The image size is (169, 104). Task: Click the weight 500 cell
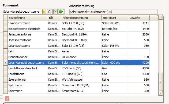[x=139, y=85]
